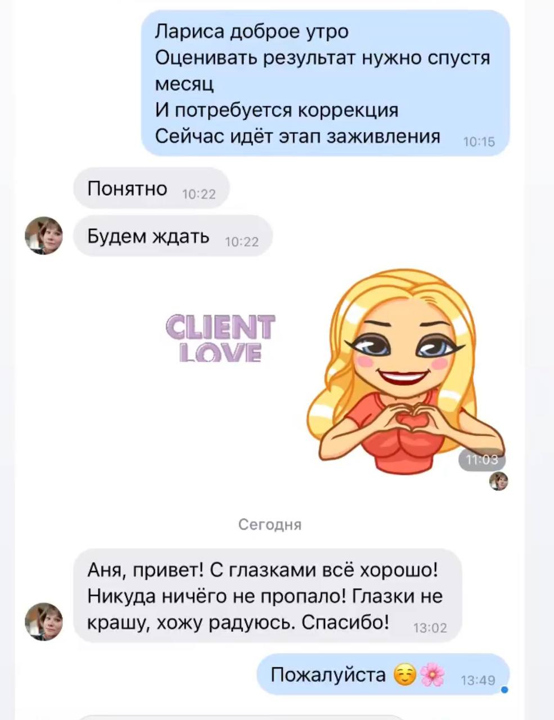Select the 'Пожалуйста' reply bubble
This screenshot has height=720, width=554.
pyautogui.click(x=383, y=674)
